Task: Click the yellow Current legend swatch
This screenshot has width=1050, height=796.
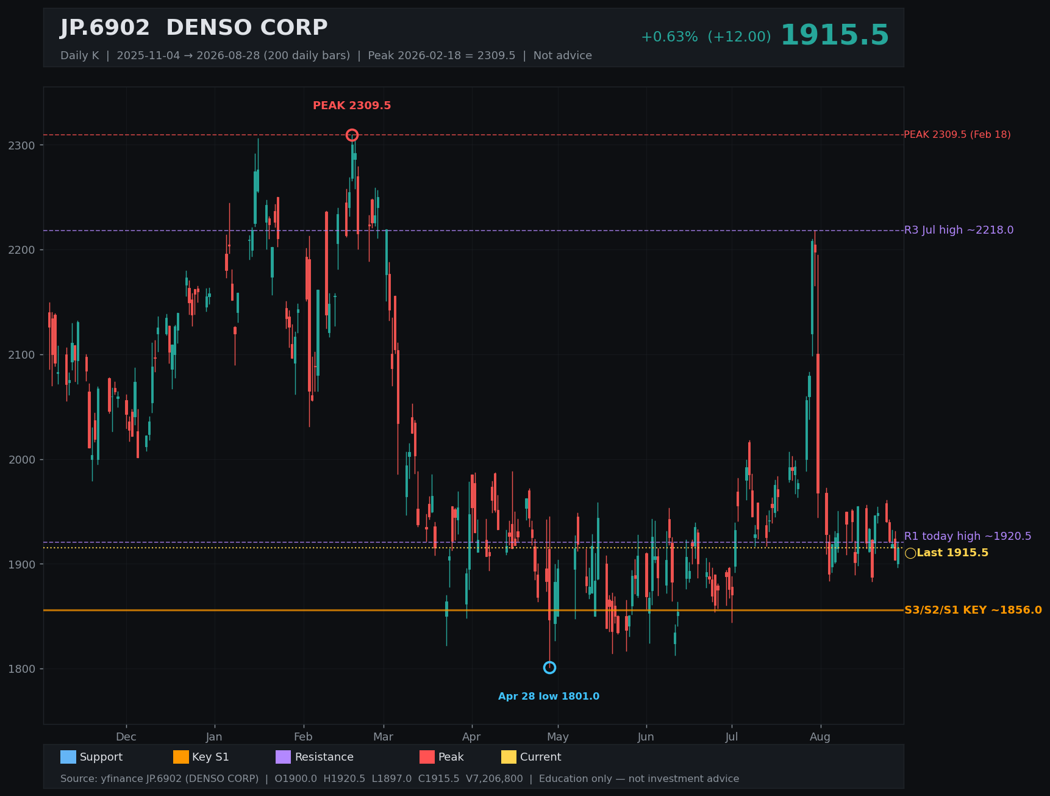Action: coord(509,757)
